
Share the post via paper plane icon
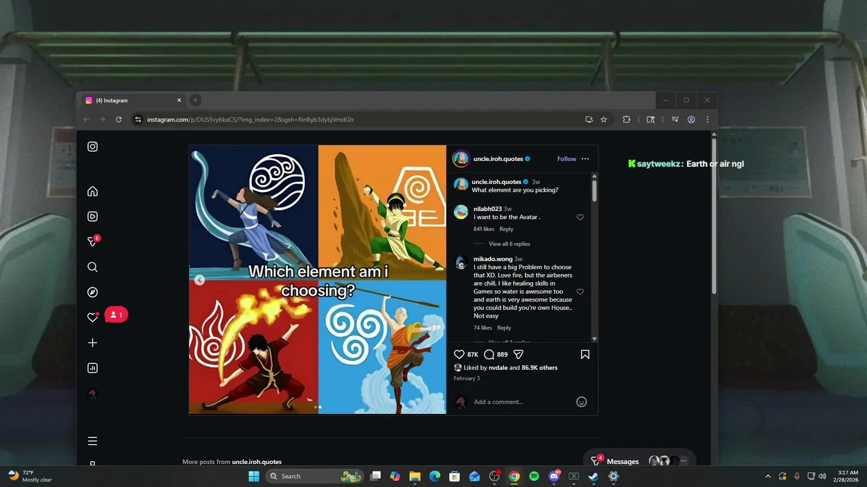[x=518, y=354]
